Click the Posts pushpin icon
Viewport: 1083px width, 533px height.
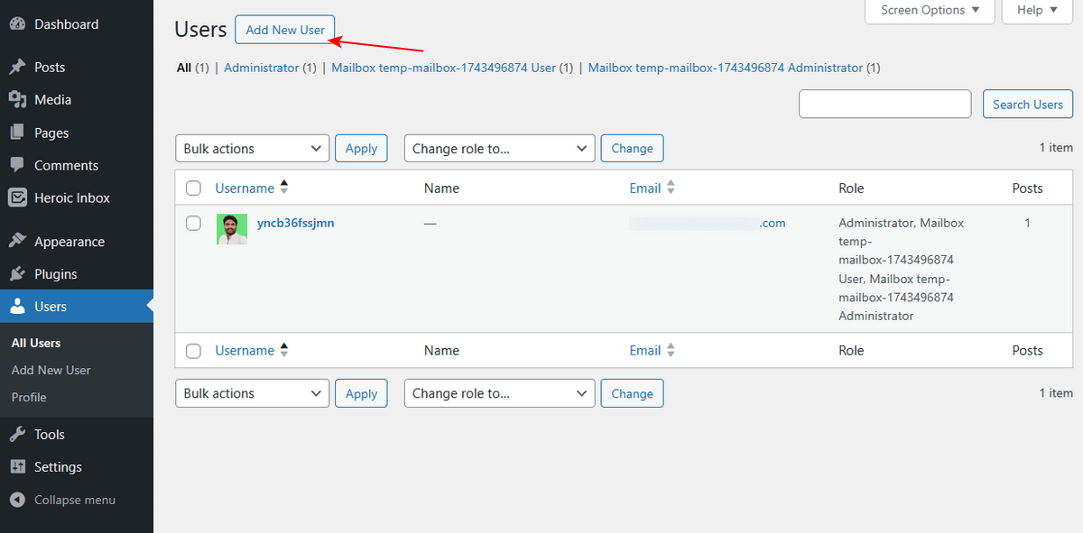[17, 67]
